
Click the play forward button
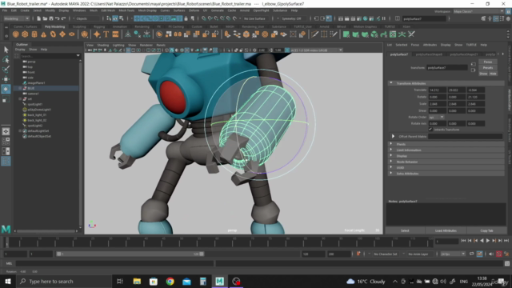pos(488,241)
